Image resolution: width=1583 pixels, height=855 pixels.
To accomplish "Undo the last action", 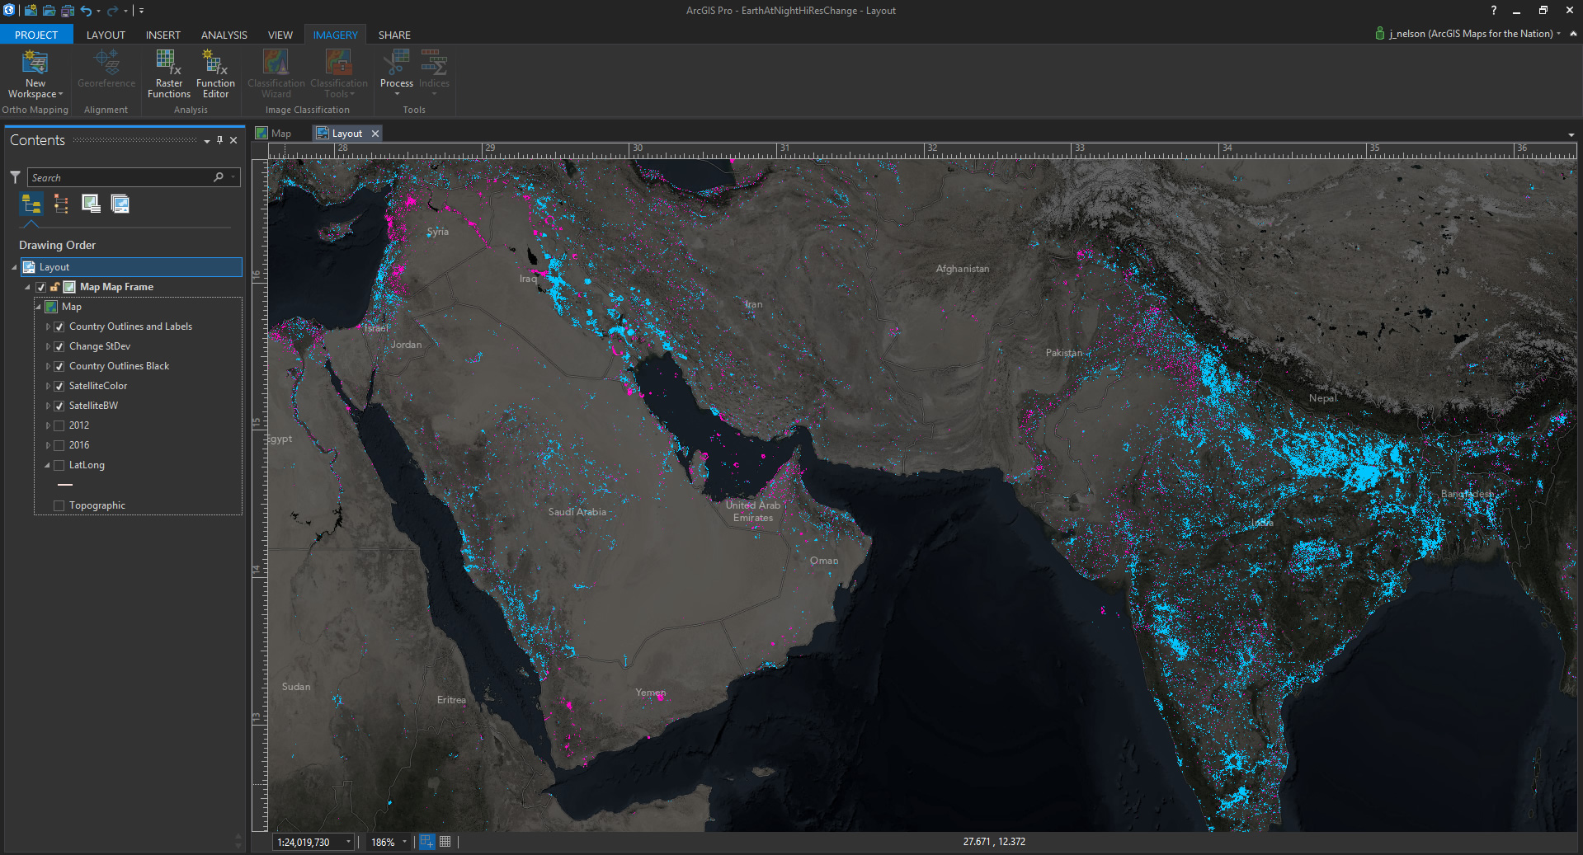I will (x=86, y=11).
